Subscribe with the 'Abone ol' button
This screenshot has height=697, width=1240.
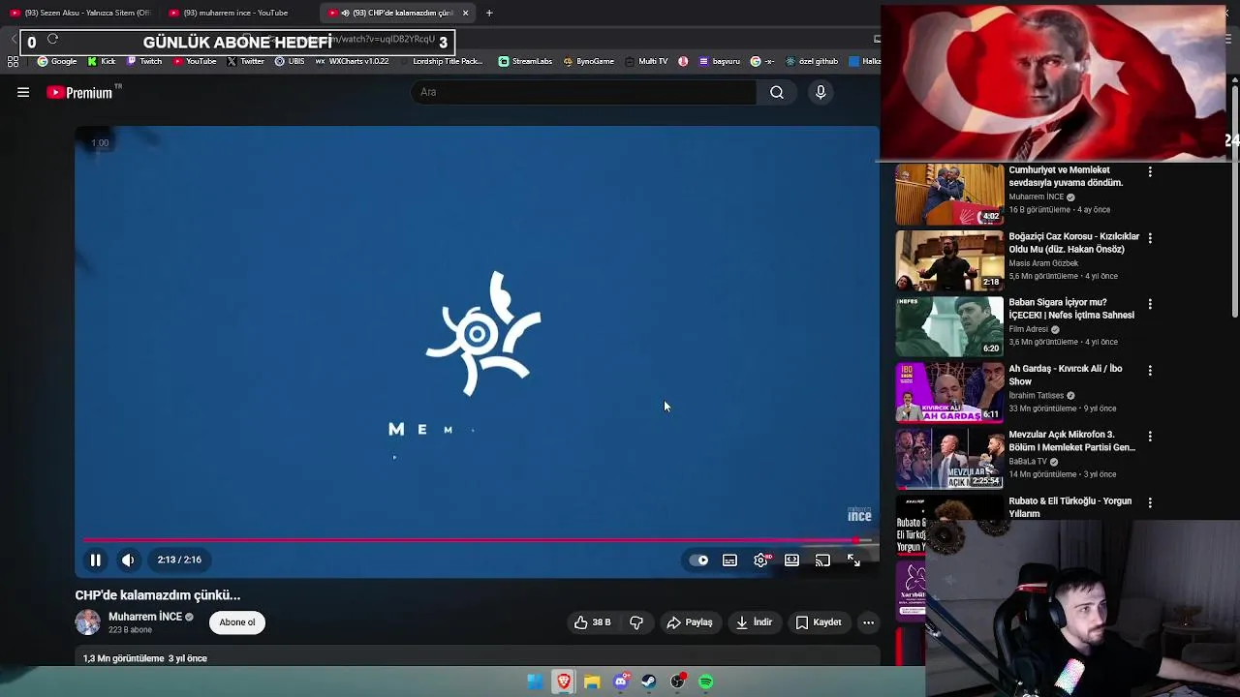pyautogui.click(x=237, y=622)
